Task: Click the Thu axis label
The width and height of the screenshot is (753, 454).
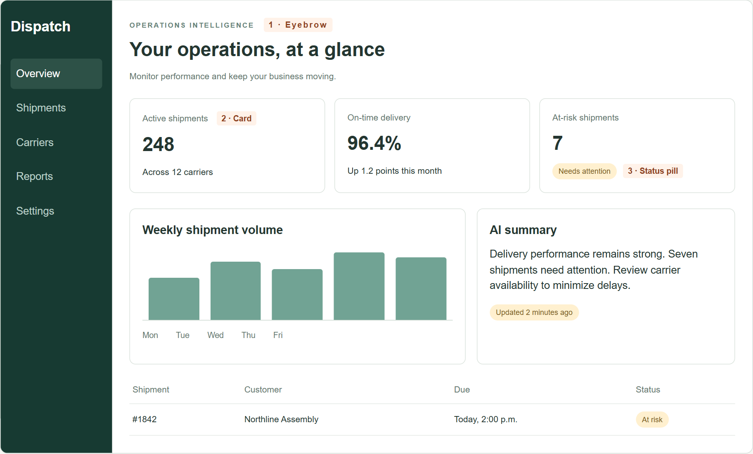Action: tap(249, 335)
